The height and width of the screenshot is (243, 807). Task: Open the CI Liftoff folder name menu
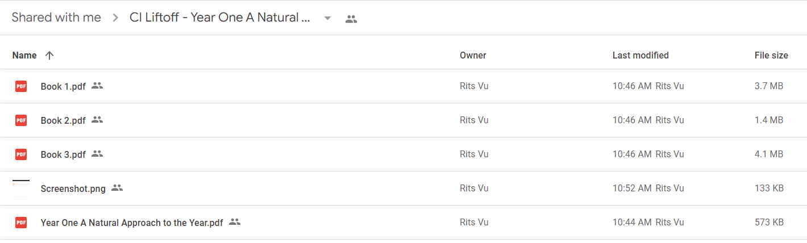click(221, 18)
